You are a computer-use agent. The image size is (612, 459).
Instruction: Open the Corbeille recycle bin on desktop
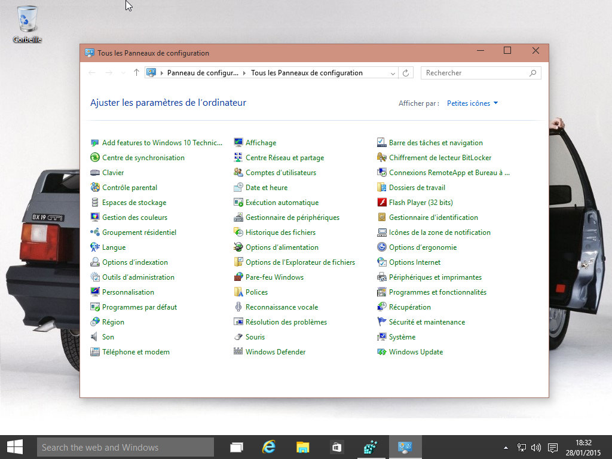coord(27,20)
